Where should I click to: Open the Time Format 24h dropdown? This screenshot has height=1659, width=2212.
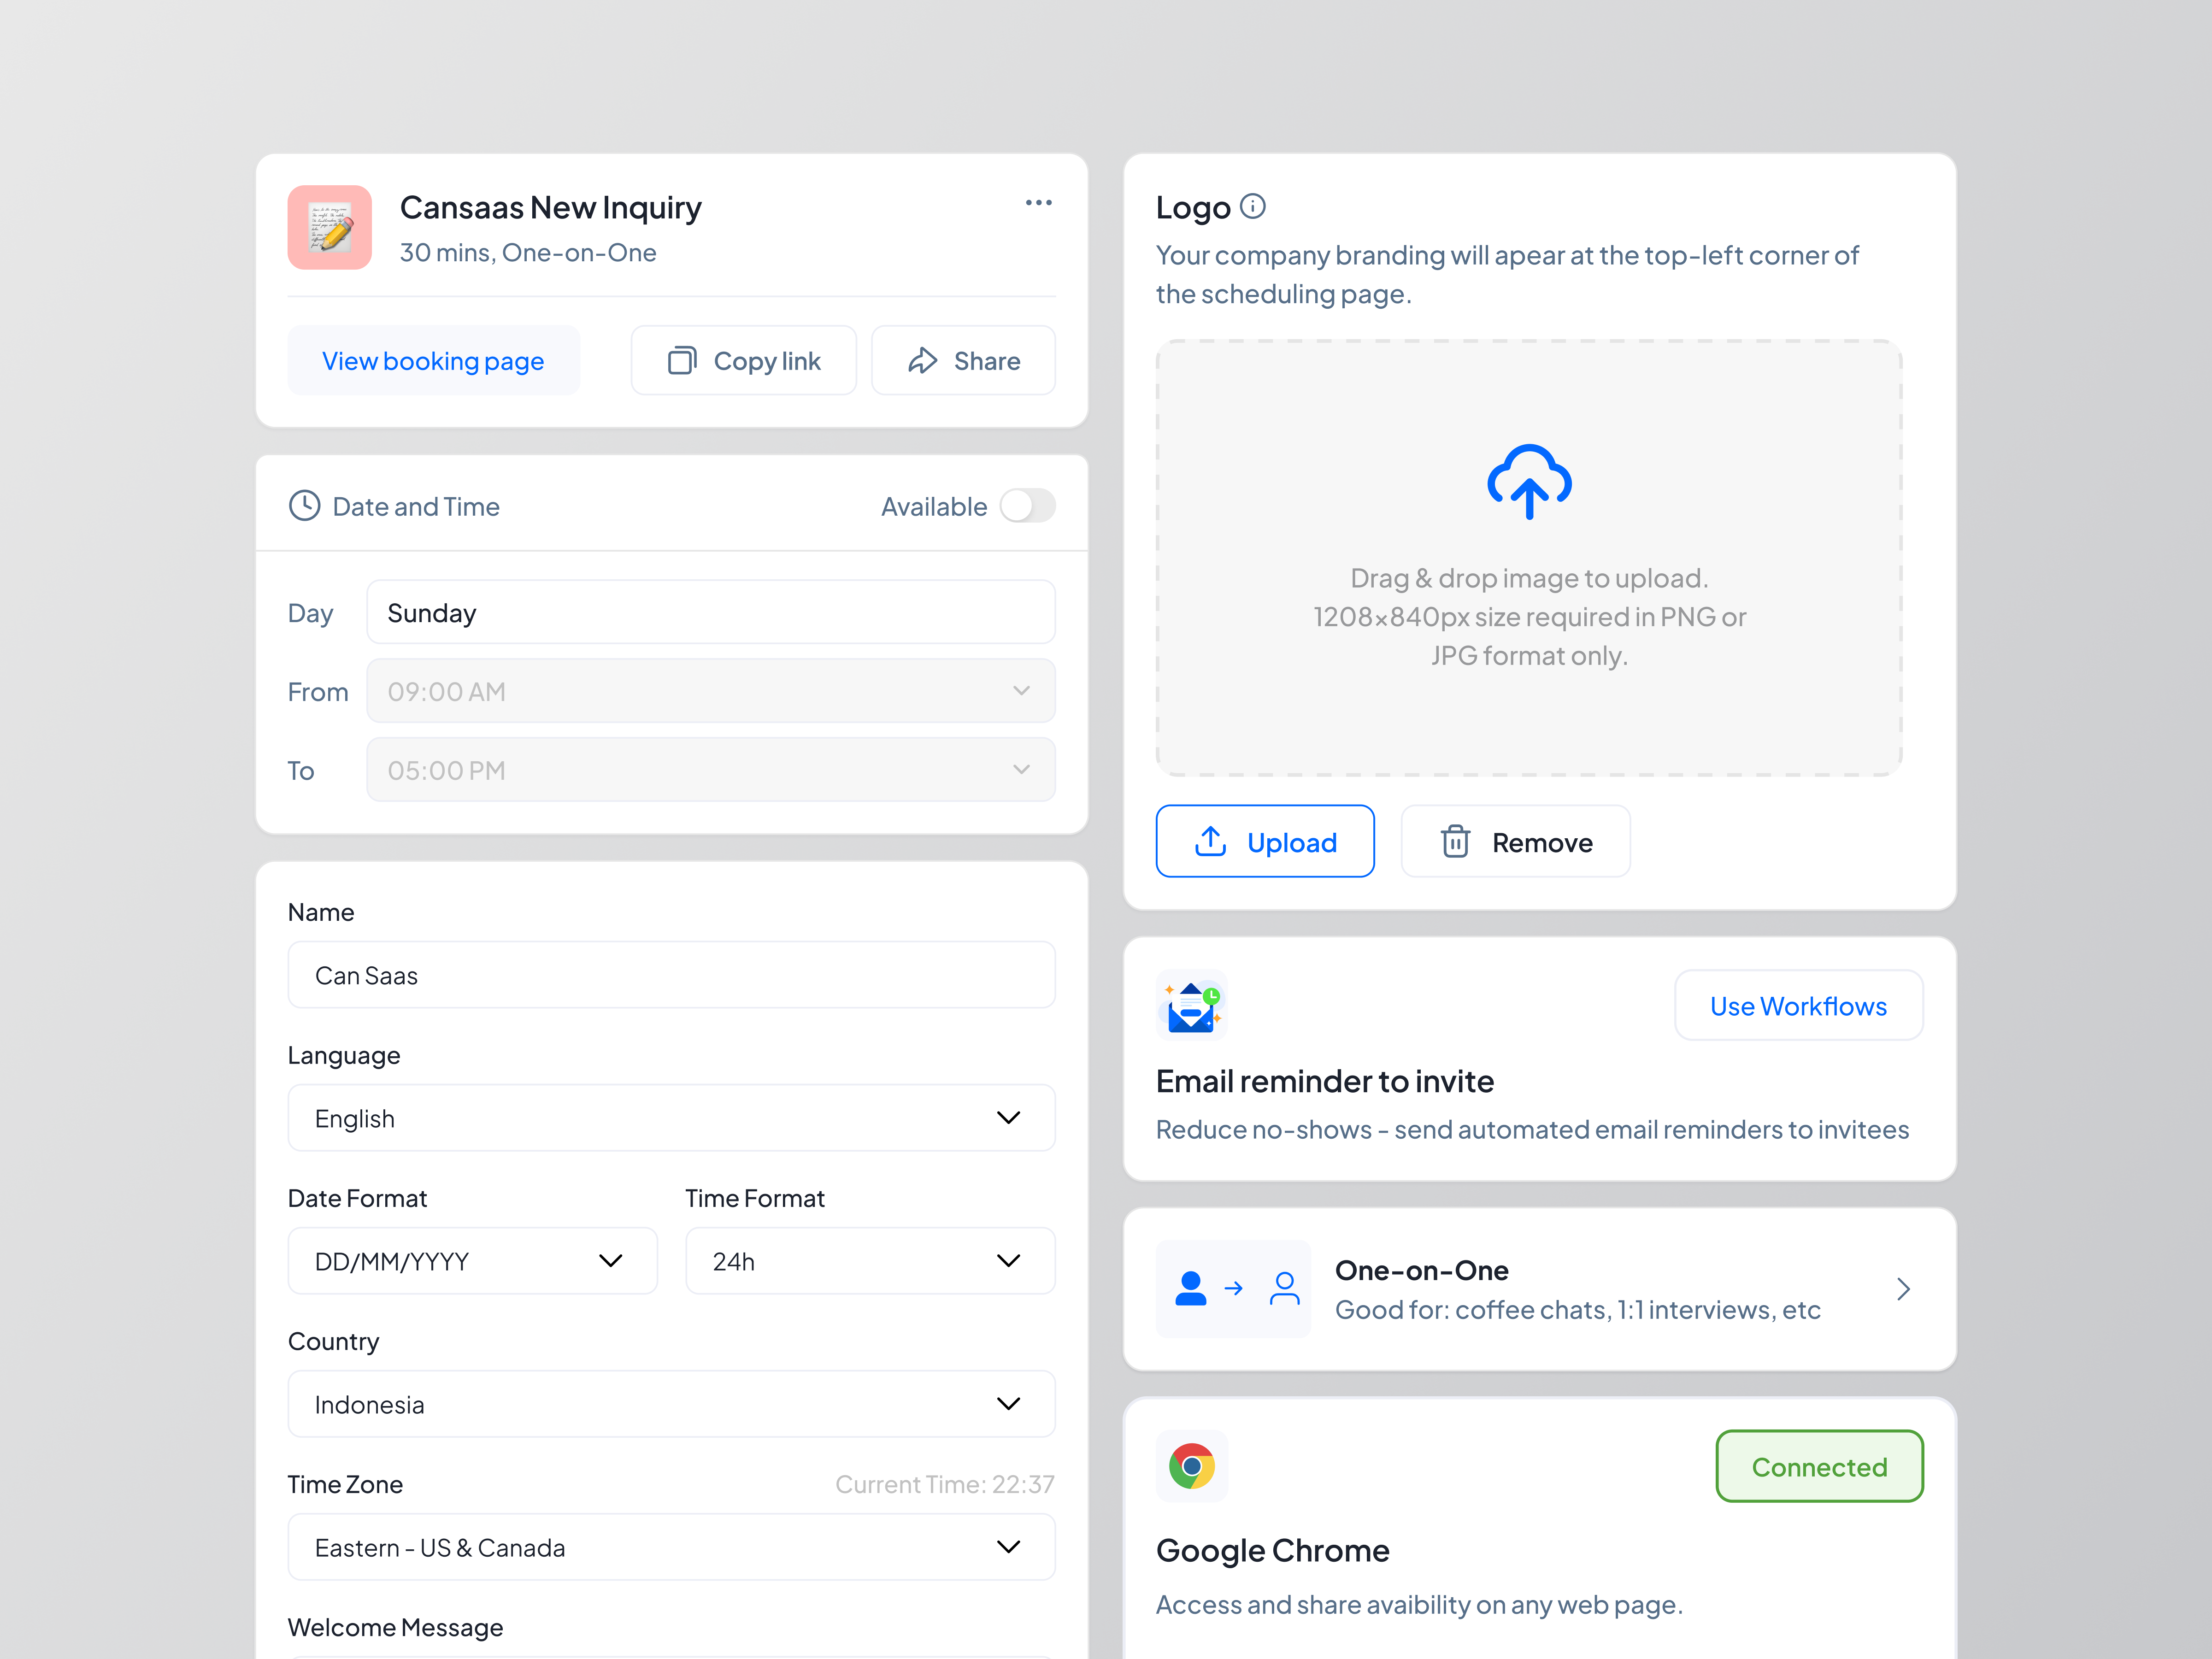click(x=869, y=1260)
